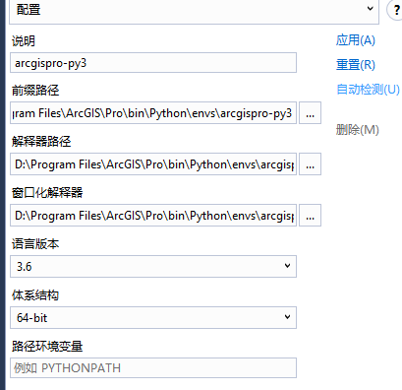Click the 路径环境变量 label text
Screen dimensions: 402x390
(x=47, y=347)
